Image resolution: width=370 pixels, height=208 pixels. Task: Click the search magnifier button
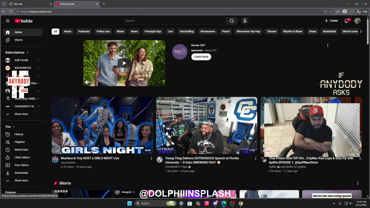coord(232,21)
